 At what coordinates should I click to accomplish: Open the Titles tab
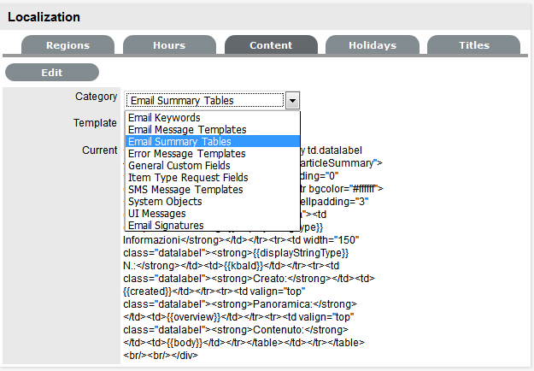(472, 45)
